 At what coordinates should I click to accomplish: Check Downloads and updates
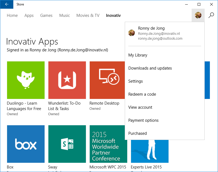coord(150,68)
